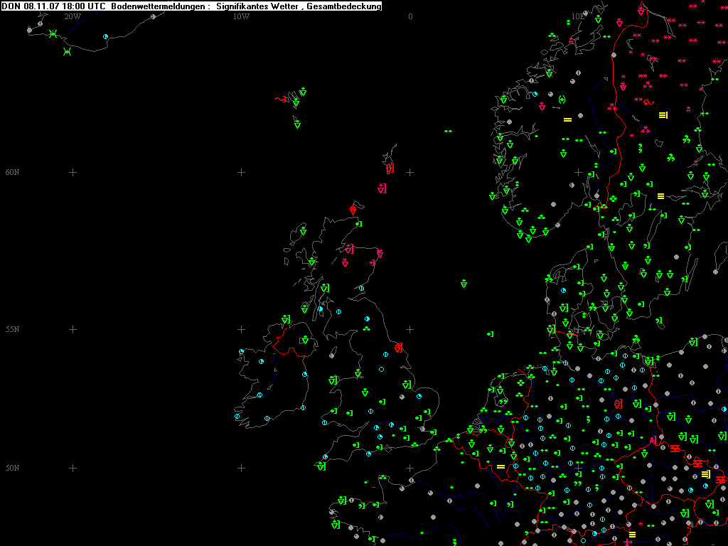Click the timestamp "DON 08.11.07 18:00 UTC"
The image size is (728, 546).
click(54, 6)
